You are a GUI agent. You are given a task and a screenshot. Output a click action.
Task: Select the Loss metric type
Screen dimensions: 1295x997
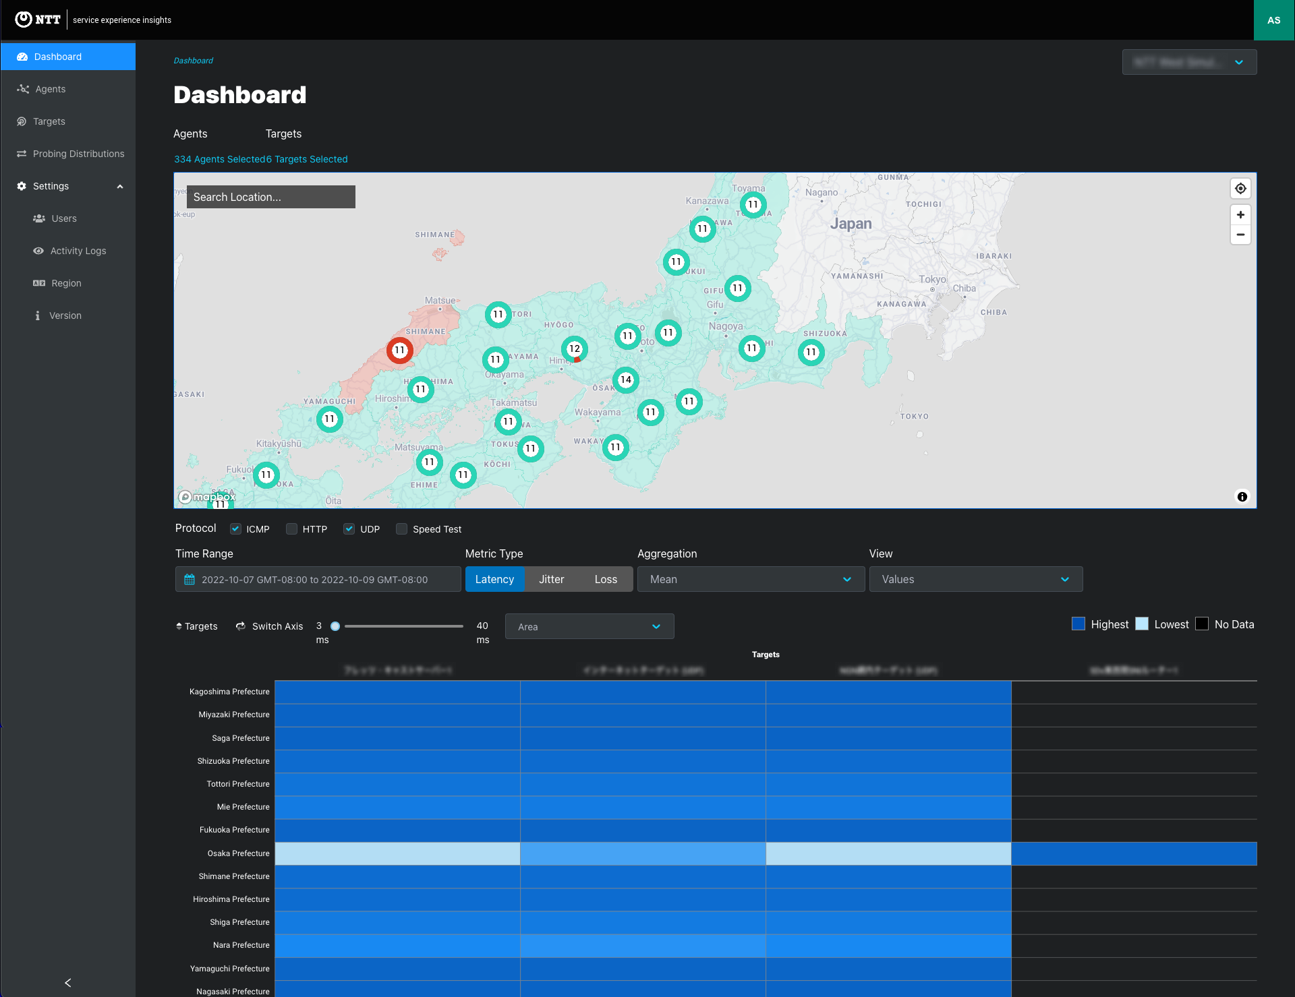(x=606, y=579)
